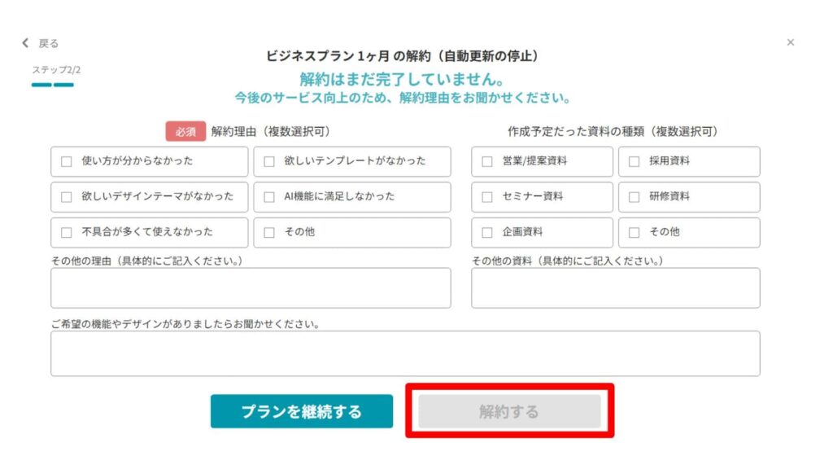
Task: Click the back arrow icon
Action: point(25,43)
